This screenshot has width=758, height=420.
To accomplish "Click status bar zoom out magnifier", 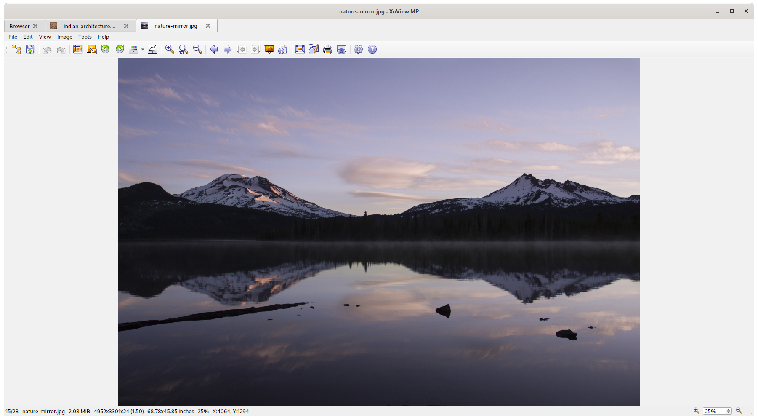I will coord(739,411).
